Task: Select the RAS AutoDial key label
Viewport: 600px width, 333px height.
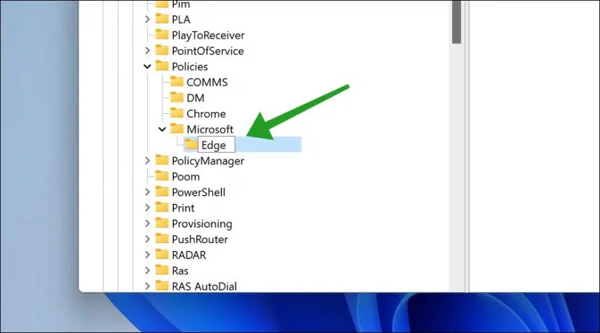Action: 205,286
